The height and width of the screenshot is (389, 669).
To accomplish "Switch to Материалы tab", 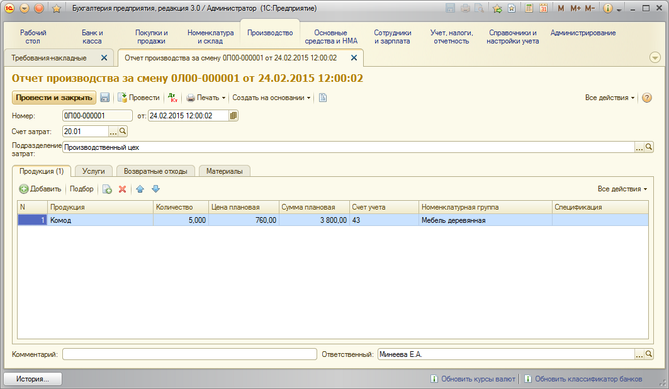I will click(225, 171).
